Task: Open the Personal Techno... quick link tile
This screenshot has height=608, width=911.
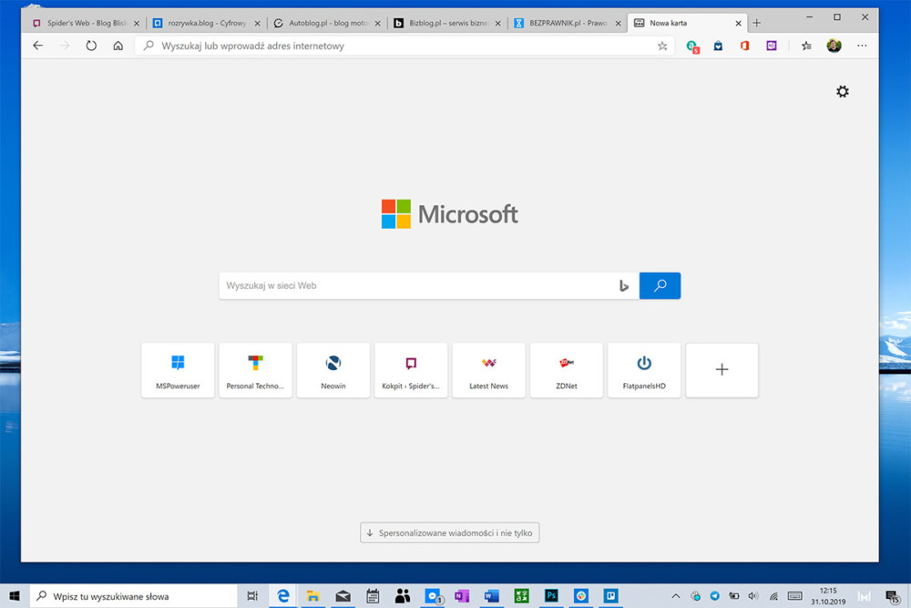Action: pyautogui.click(x=256, y=370)
